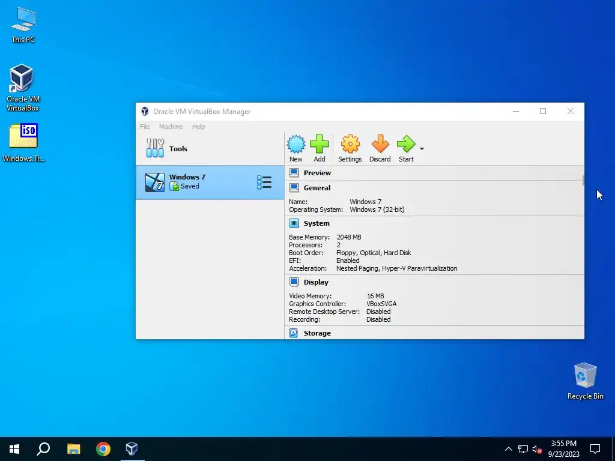615x461 pixels.
Task: Click the Preview section icon
Action: [x=294, y=173]
